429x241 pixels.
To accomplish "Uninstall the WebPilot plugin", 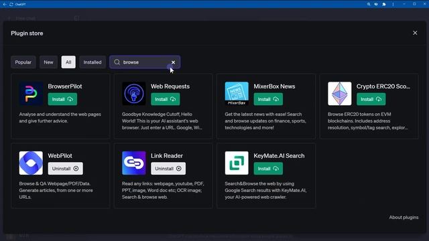I will (66, 169).
